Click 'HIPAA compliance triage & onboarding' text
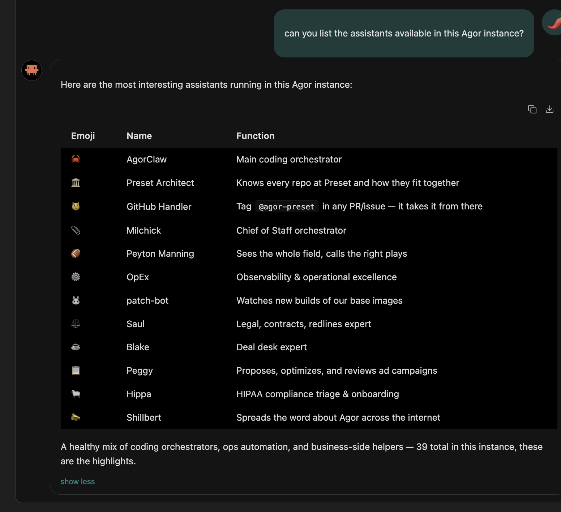This screenshot has height=512, width=561. [317, 394]
